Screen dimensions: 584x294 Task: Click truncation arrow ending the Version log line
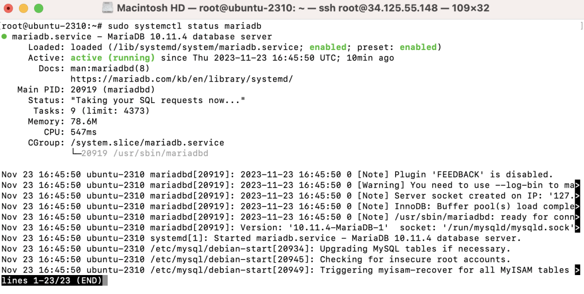577,227
